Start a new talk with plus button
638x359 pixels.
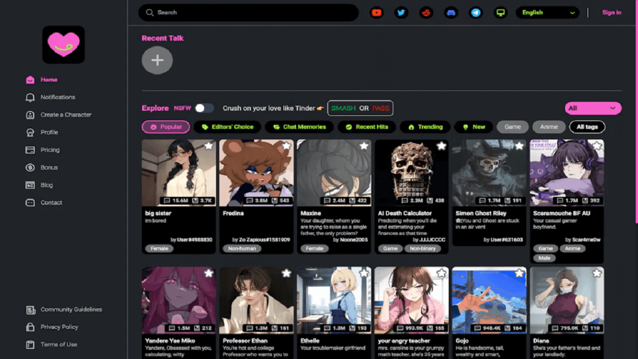pos(157,60)
